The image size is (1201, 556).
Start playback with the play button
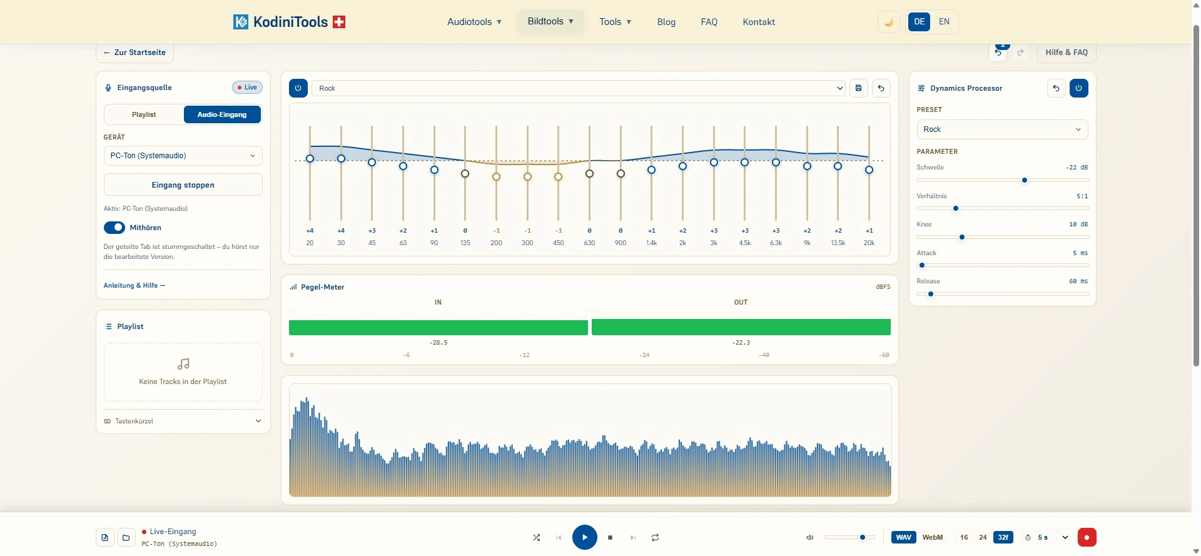point(585,537)
